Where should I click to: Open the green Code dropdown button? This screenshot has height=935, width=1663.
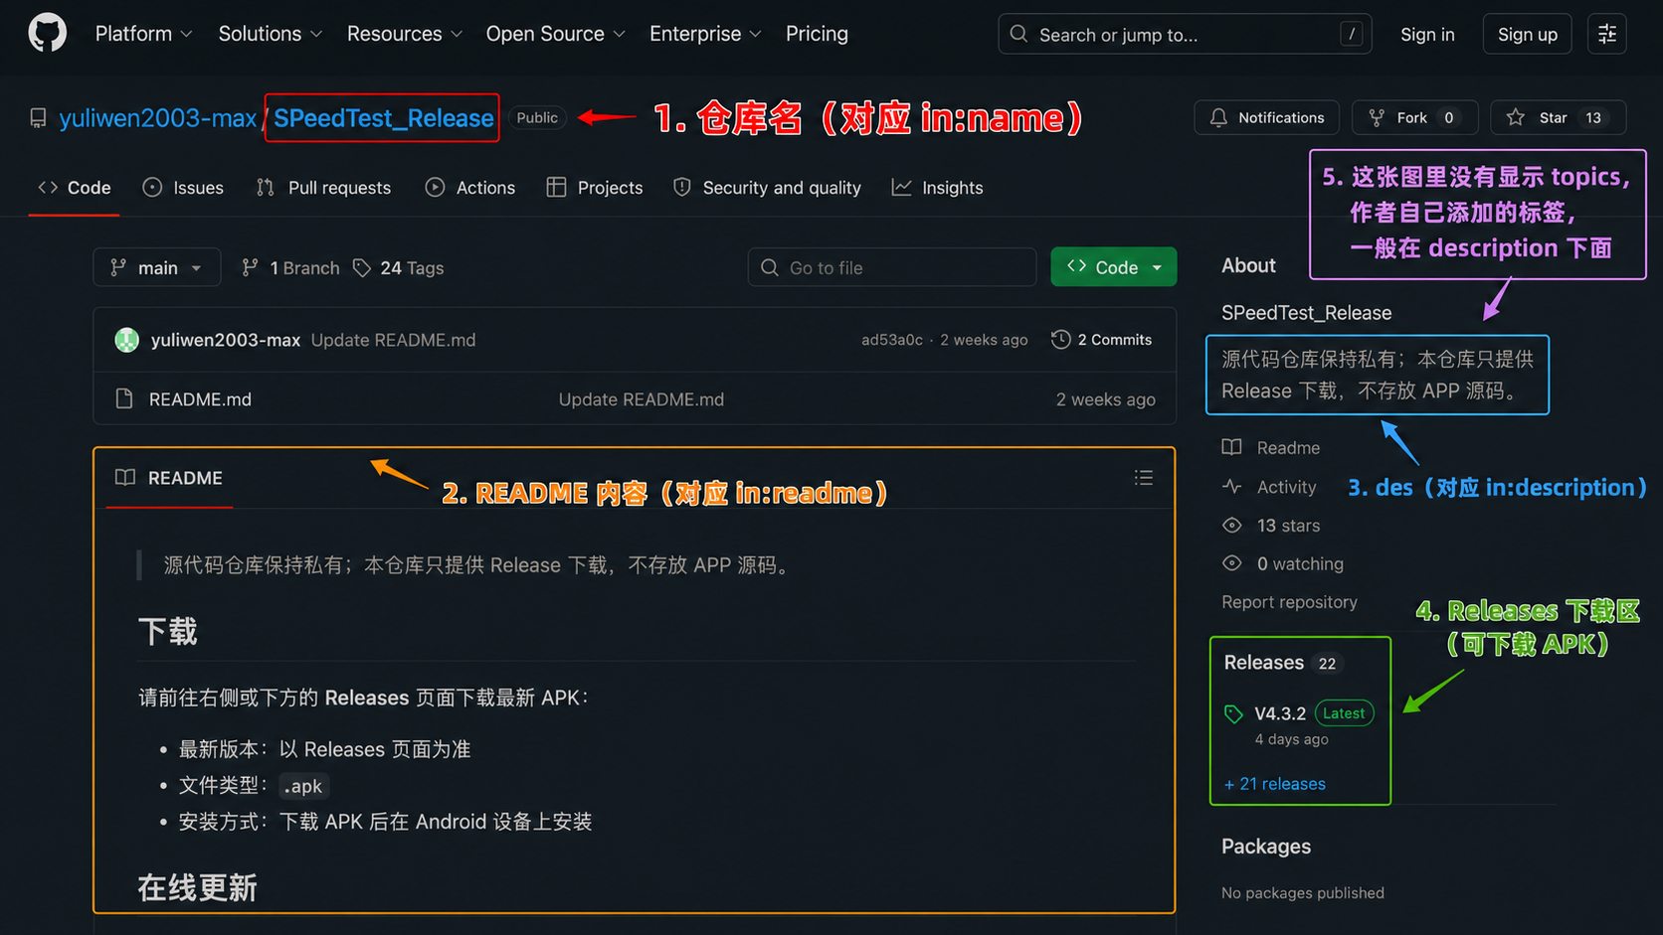click(x=1113, y=267)
